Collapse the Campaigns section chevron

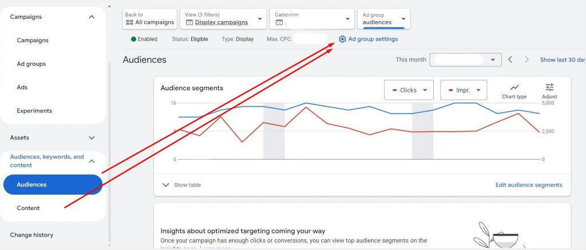(92, 17)
